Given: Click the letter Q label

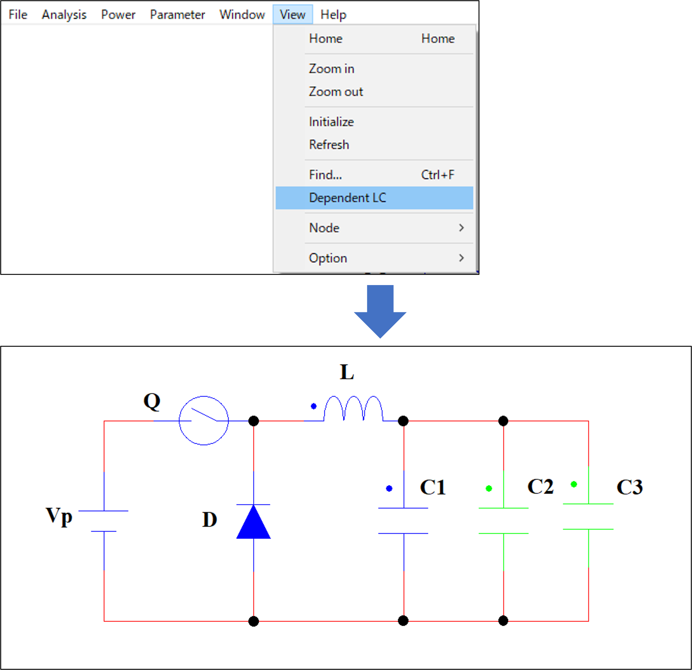Looking at the screenshot, I should tap(152, 402).
